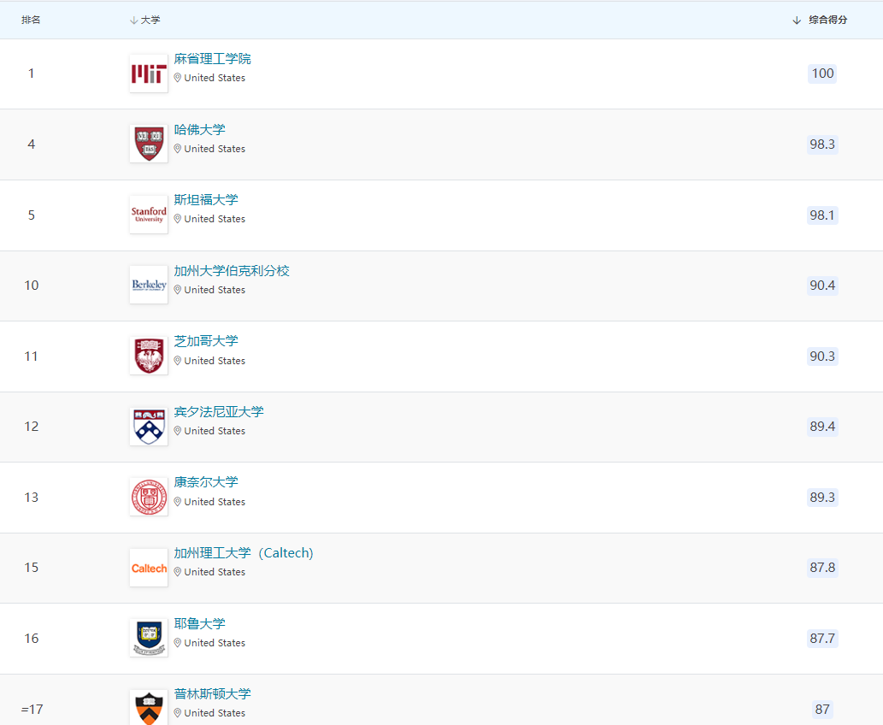Click rank number 13
The width and height of the screenshot is (883, 725).
coord(32,498)
